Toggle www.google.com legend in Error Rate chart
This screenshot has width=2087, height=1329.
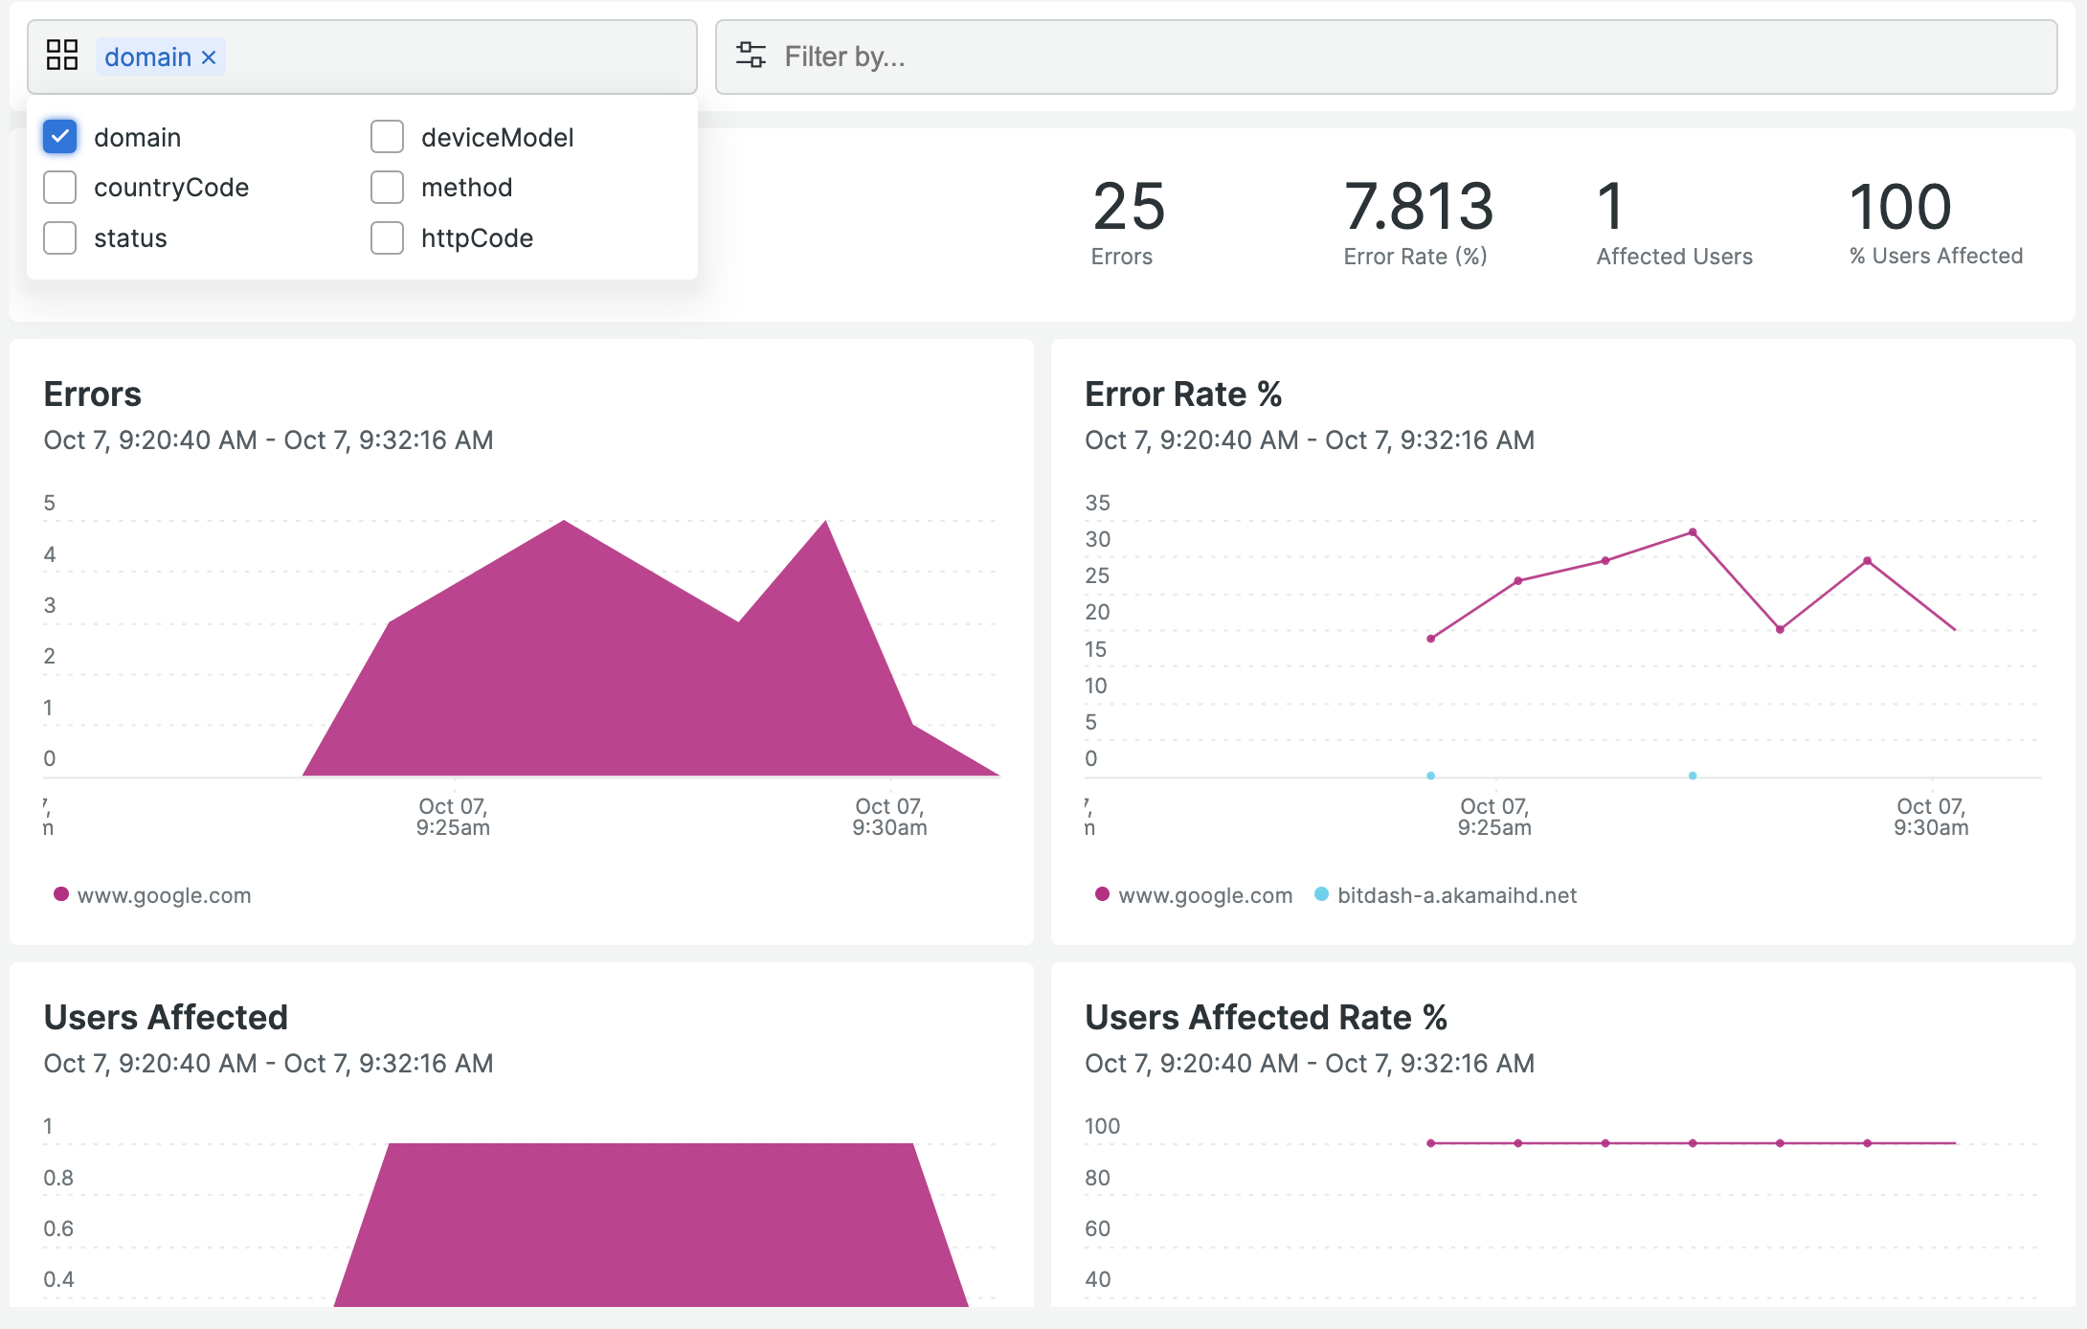click(x=1195, y=895)
